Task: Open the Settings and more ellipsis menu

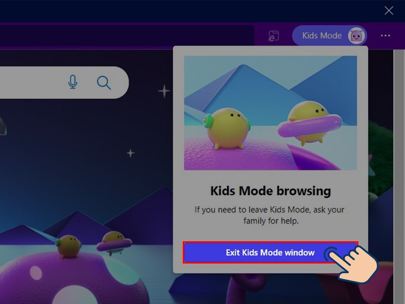Action: click(385, 35)
